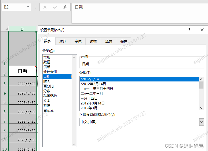Click category list scroll up arrow
This screenshot has width=208, height=151.
coord(74,57)
